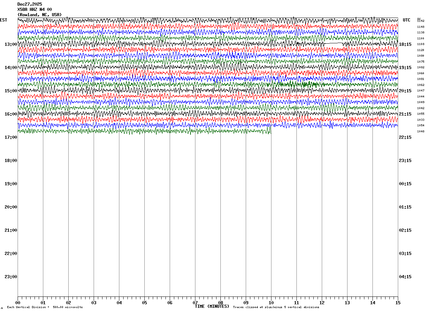Click the 23:15 UTC time label
426x312 pixels.
tap(405, 161)
